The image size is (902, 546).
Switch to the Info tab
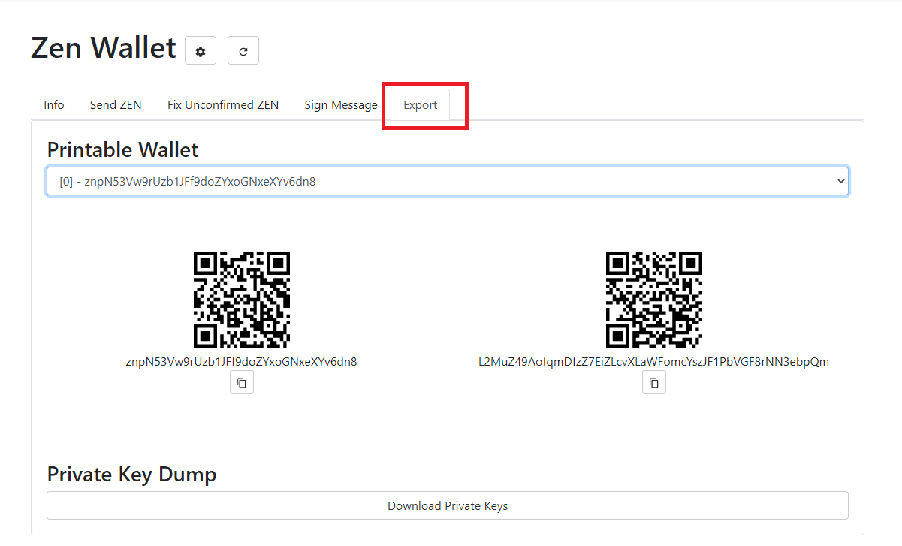point(54,105)
